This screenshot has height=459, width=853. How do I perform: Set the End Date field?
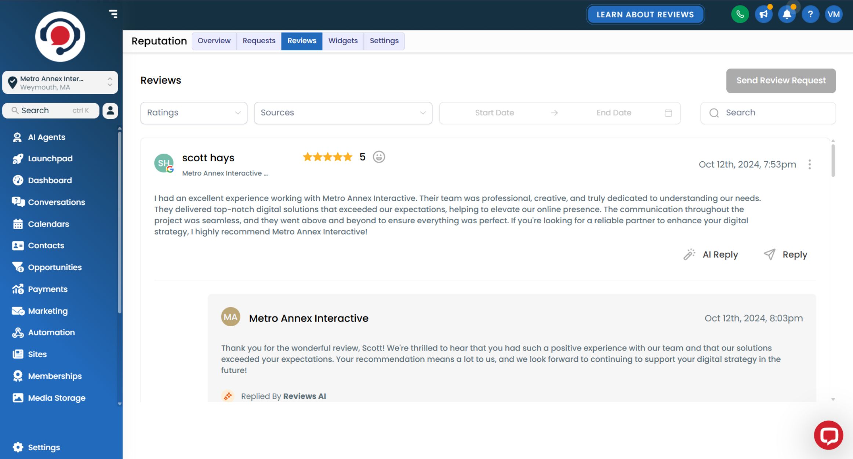pyautogui.click(x=614, y=113)
